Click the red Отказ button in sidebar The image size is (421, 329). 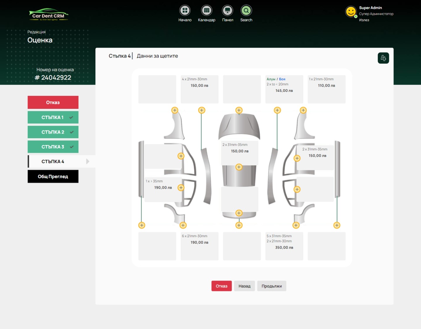(53, 102)
